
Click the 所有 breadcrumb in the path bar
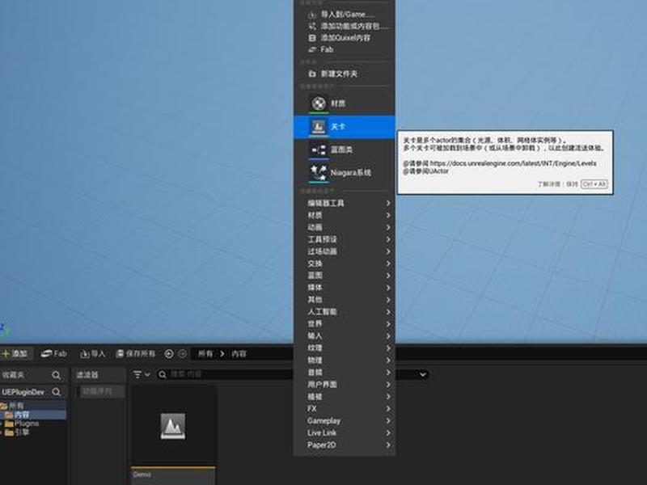click(x=205, y=354)
